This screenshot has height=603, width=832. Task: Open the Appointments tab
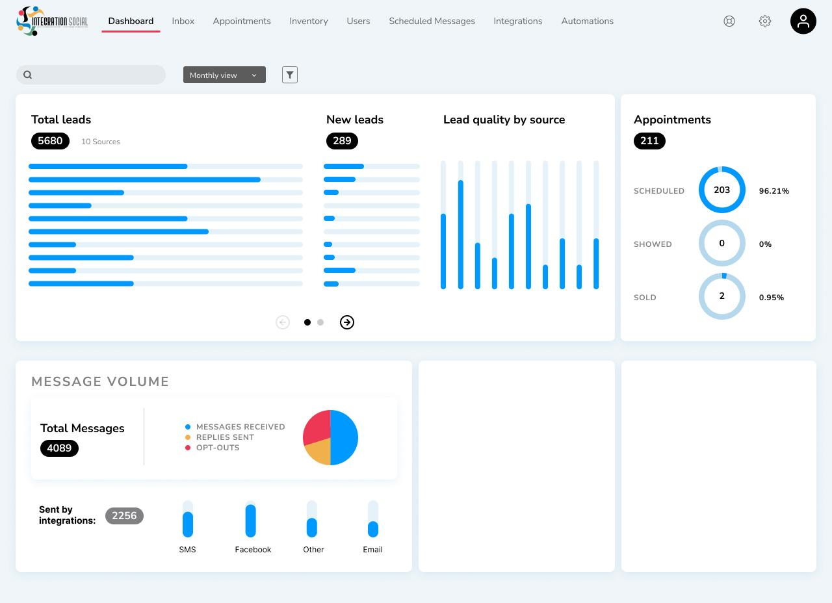click(242, 21)
